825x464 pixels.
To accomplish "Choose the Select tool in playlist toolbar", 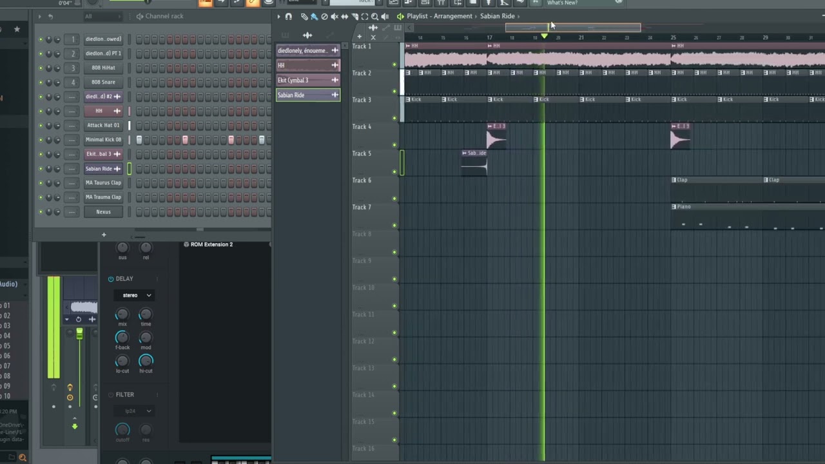I will (365, 16).
